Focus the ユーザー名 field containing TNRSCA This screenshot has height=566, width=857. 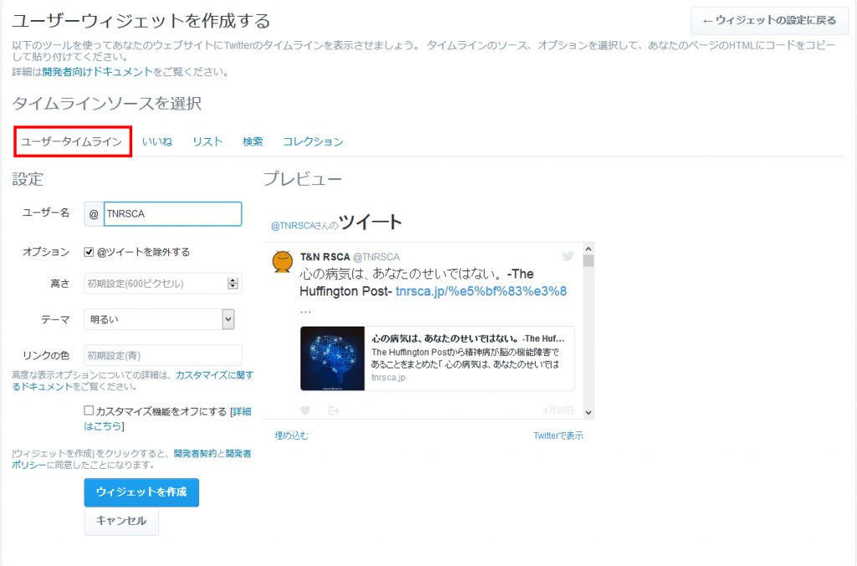(x=172, y=214)
